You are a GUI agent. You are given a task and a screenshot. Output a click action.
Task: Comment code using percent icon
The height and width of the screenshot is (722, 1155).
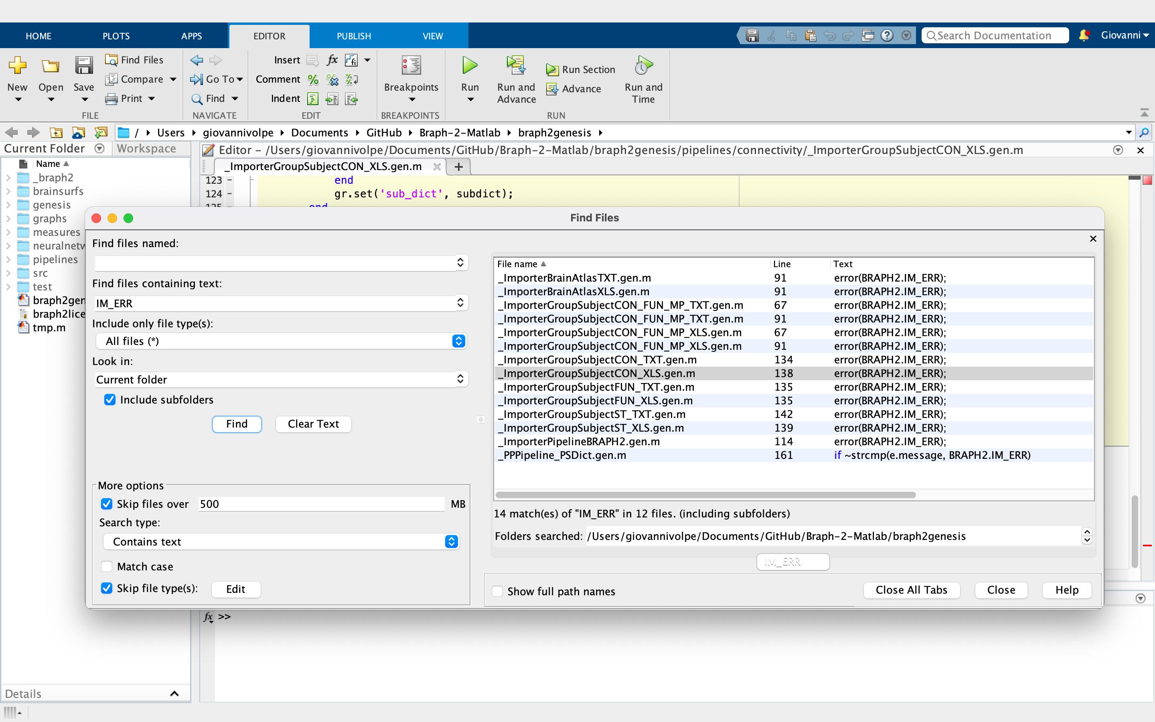(x=313, y=79)
